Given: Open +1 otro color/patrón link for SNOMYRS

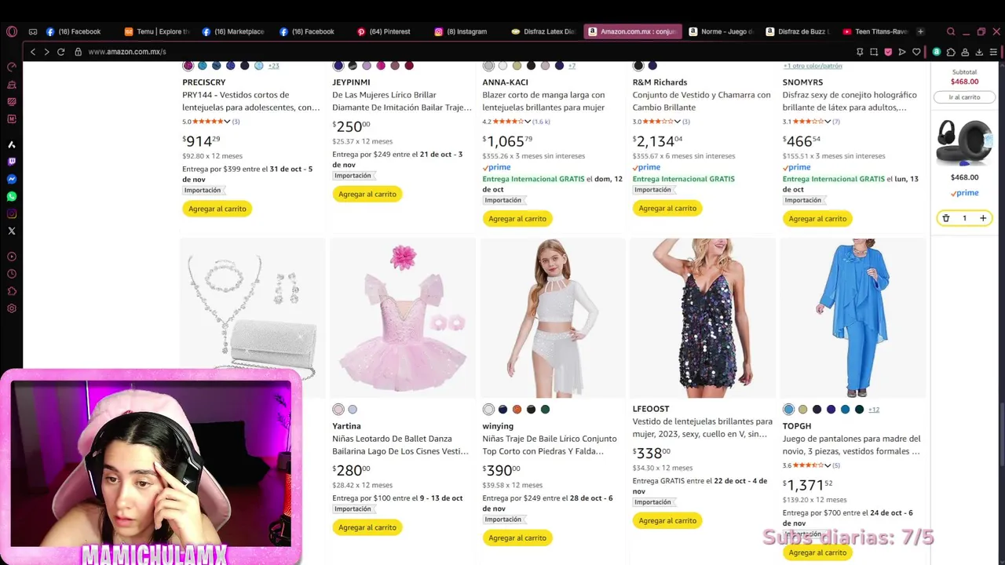Looking at the screenshot, I should 813,65.
